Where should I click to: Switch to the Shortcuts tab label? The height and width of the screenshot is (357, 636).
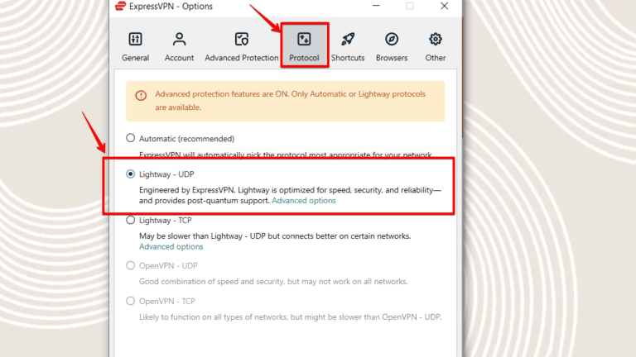pos(348,58)
